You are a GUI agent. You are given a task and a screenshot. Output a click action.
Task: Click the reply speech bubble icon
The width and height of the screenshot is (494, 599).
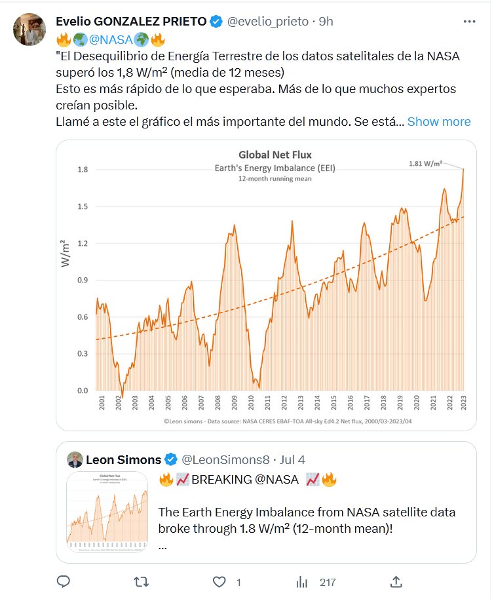tap(64, 581)
